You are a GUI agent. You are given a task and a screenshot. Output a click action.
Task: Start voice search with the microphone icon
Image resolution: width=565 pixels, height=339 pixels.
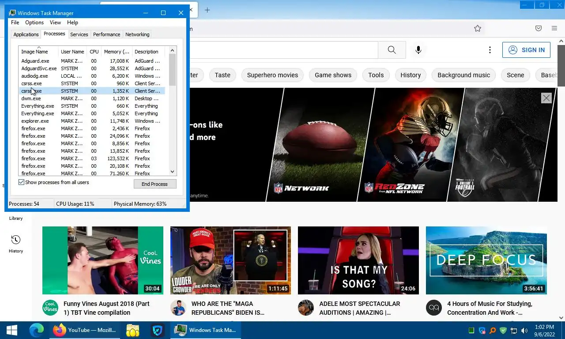(418, 50)
